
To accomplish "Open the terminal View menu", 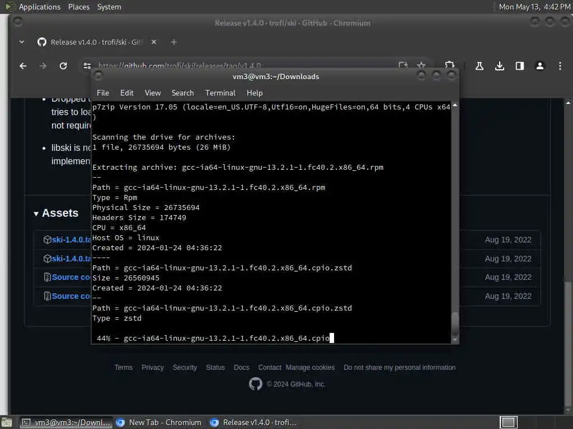I will point(153,93).
